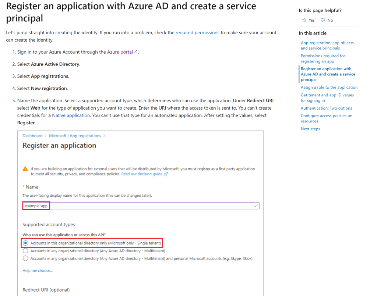This screenshot has height=296, width=377.
Task: Jump to Authentication: Two options section
Action: 326,108
